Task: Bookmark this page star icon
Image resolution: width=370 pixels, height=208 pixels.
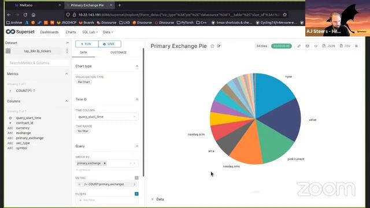Action: tap(285, 14)
